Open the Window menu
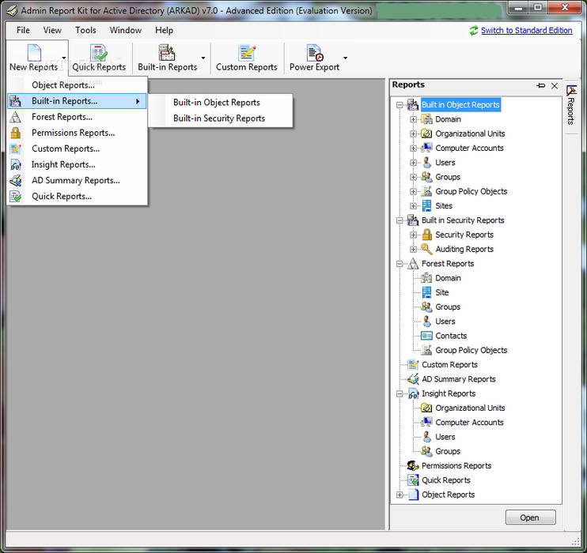Image resolution: width=587 pixels, height=553 pixels. tap(126, 30)
